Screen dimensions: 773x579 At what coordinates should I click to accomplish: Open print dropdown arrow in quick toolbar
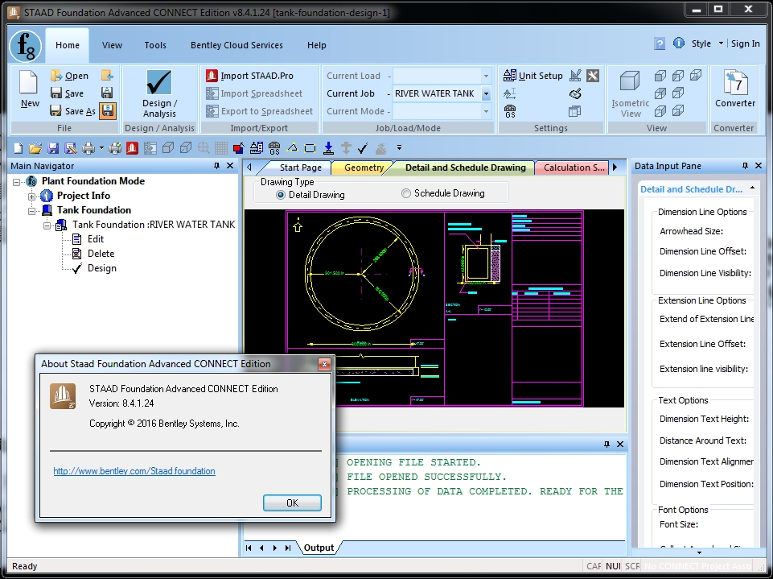coord(101,147)
